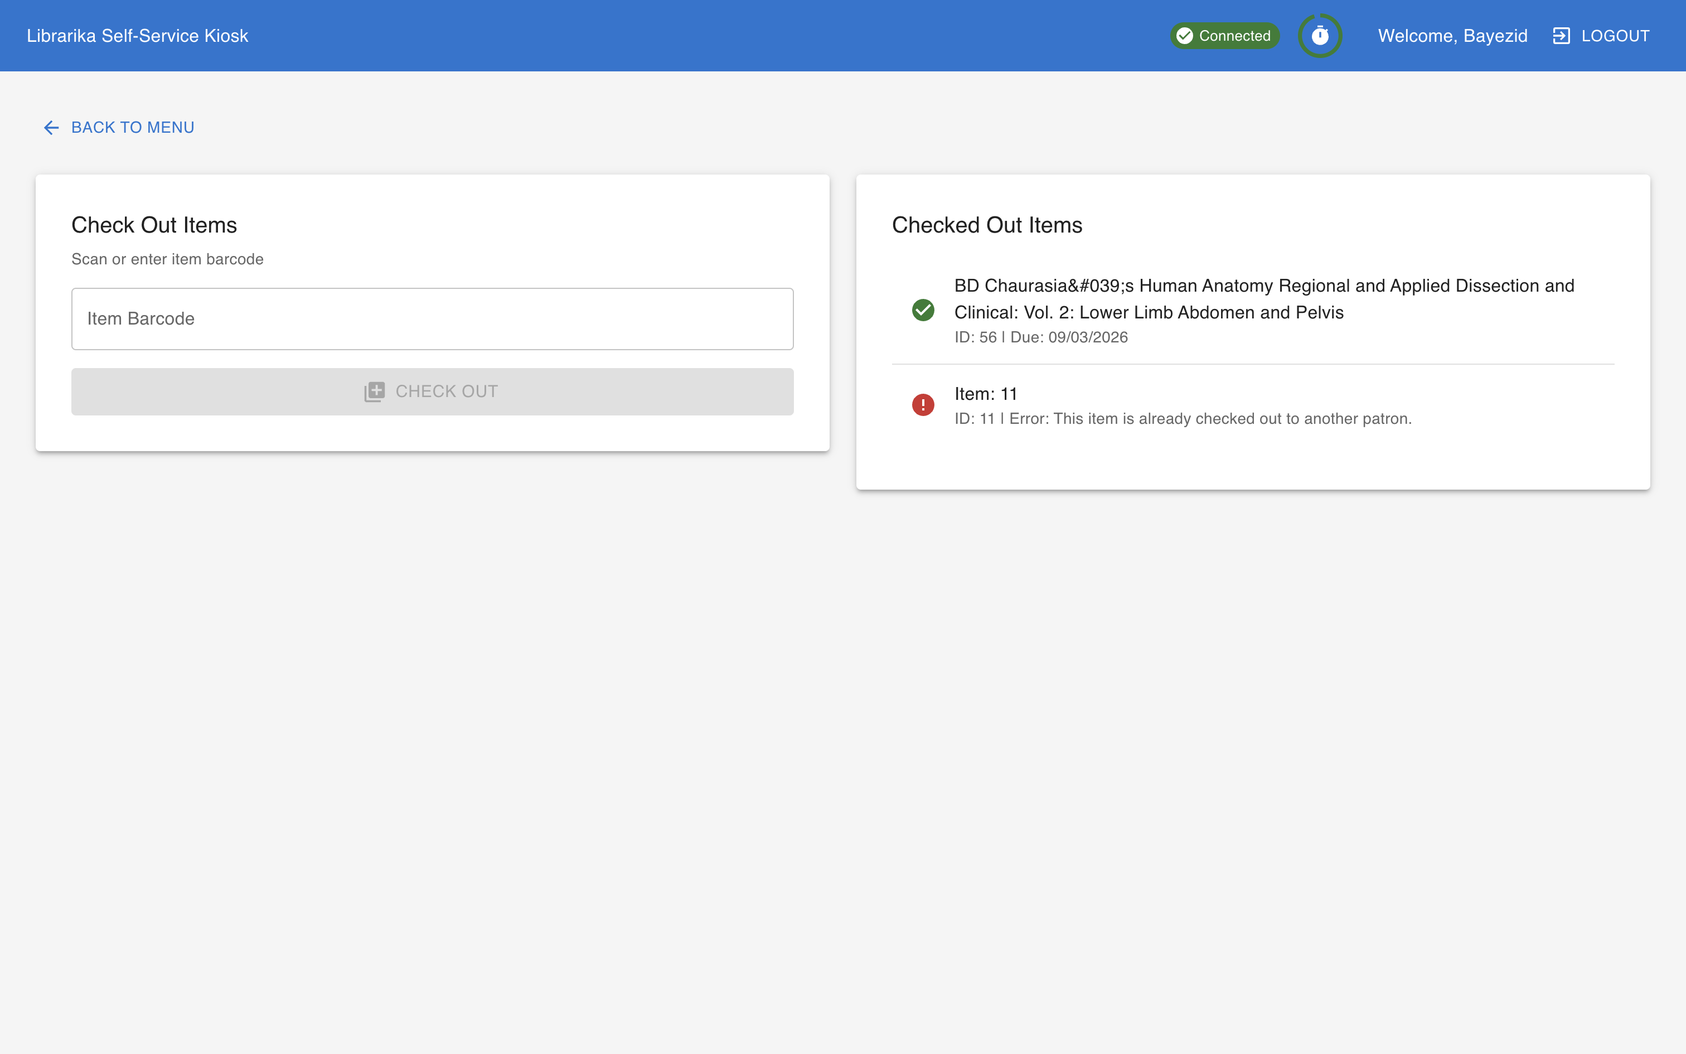Click the ID: 56 due date line
Image resolution: width=1686 pixels, height=1054 pixels.
point(1040,337)
